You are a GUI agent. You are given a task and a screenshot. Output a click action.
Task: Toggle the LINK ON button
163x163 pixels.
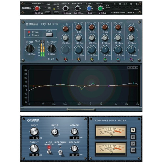point(48,12)
